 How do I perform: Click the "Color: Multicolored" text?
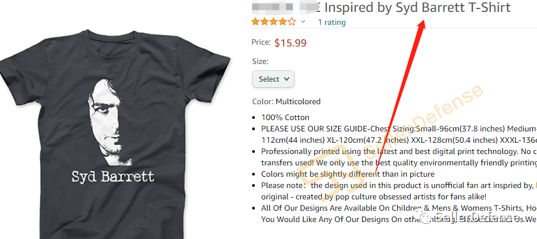[286, 102]
